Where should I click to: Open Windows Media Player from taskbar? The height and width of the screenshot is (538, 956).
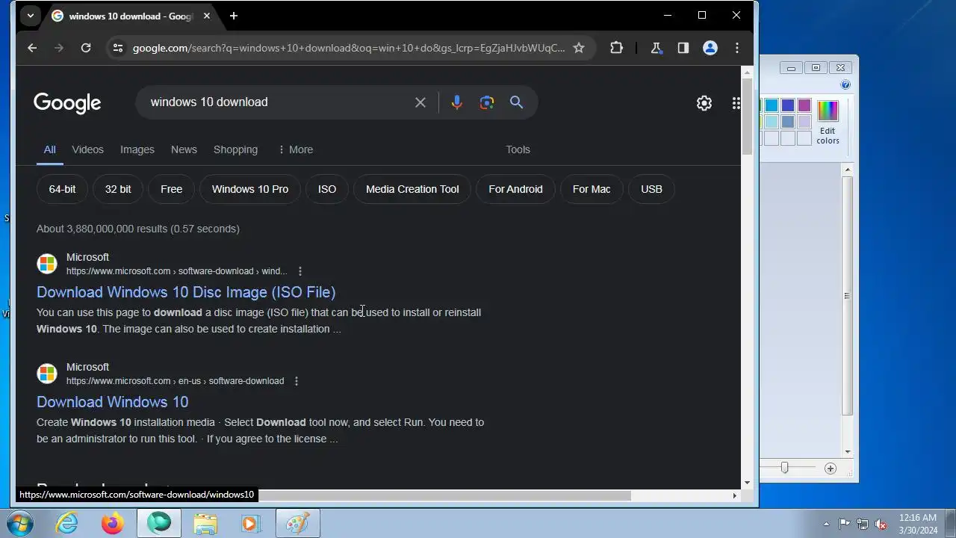[x=250, y=524]
